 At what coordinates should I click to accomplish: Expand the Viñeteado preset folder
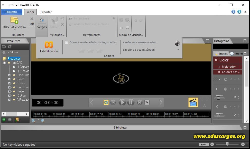(x=9, y=100)
